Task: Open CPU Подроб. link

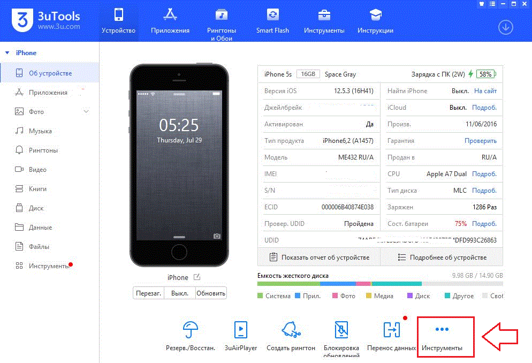Action: 484,174
